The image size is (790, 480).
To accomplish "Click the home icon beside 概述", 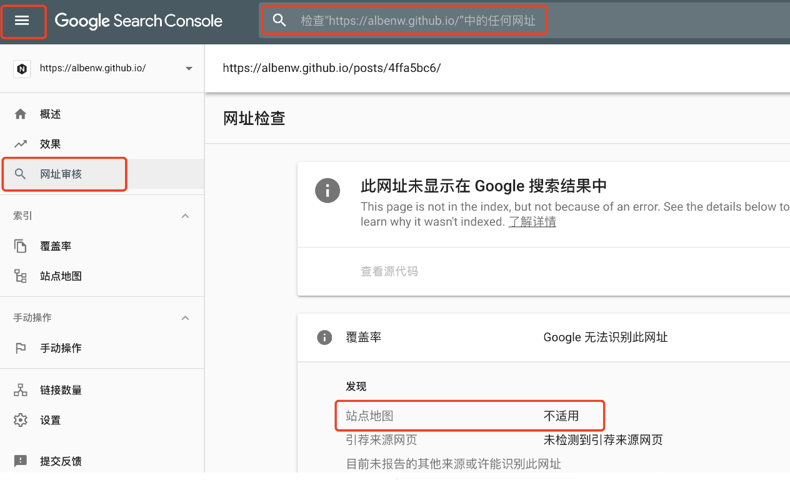I will point(21,114).
